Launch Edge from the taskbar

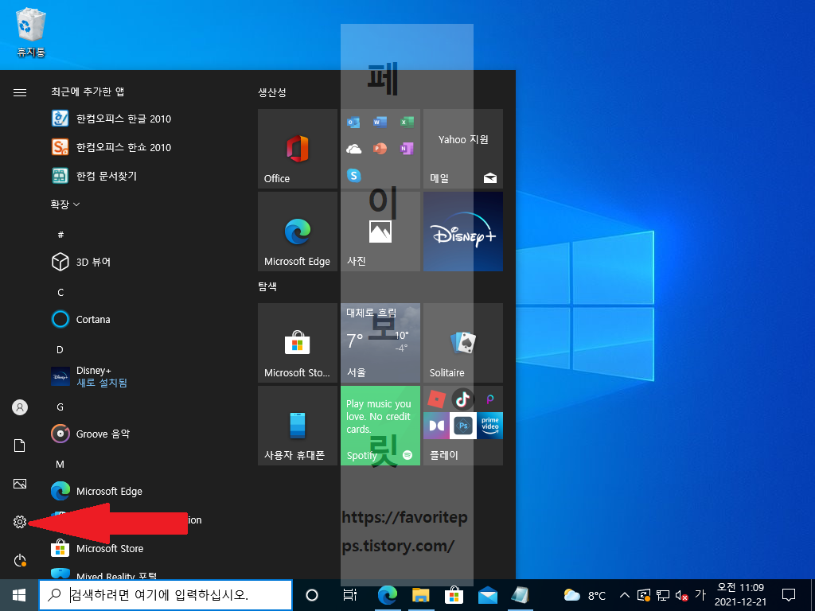click(388, 595)
